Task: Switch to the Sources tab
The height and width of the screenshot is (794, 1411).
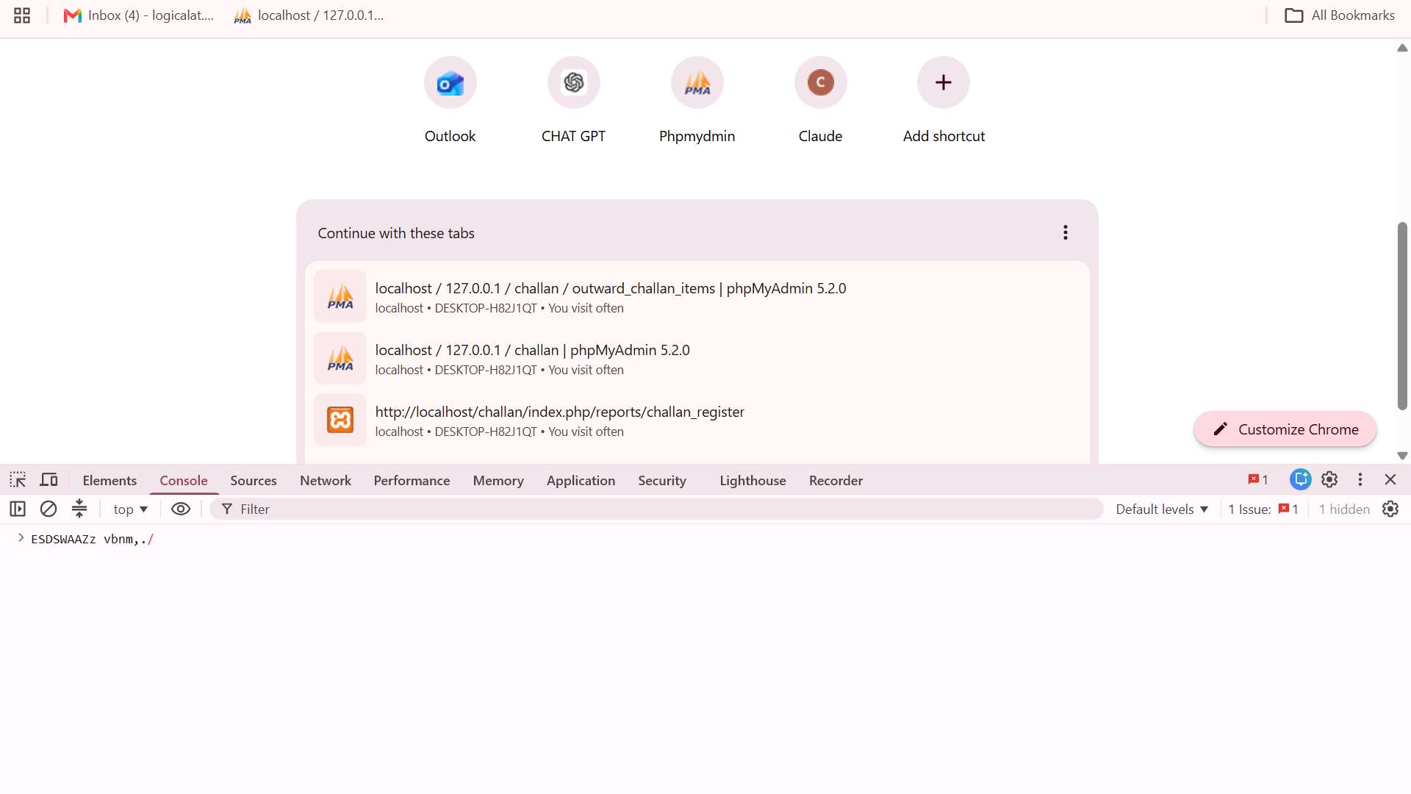Action: tap(254, 481)
